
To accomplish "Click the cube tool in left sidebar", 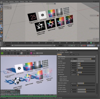I will coord(1,6).
